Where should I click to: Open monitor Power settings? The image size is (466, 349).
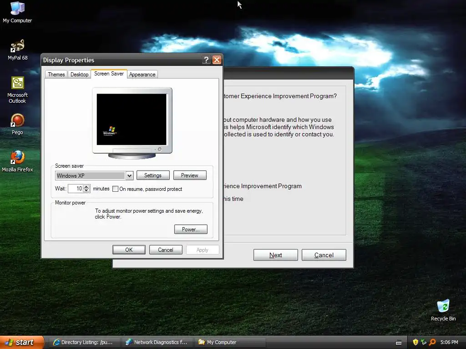191,229
